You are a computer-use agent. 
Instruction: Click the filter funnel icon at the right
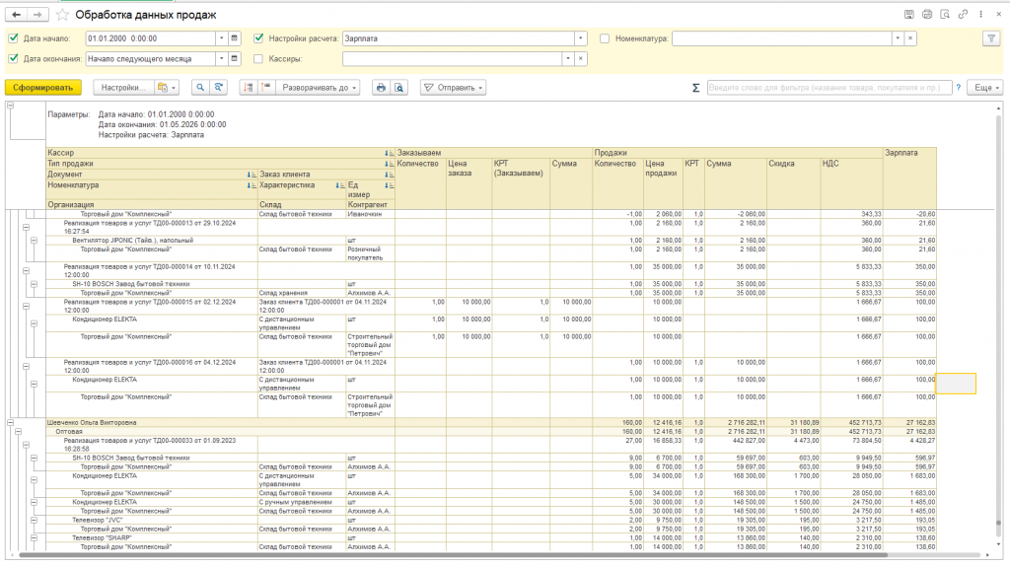[990, 38]
